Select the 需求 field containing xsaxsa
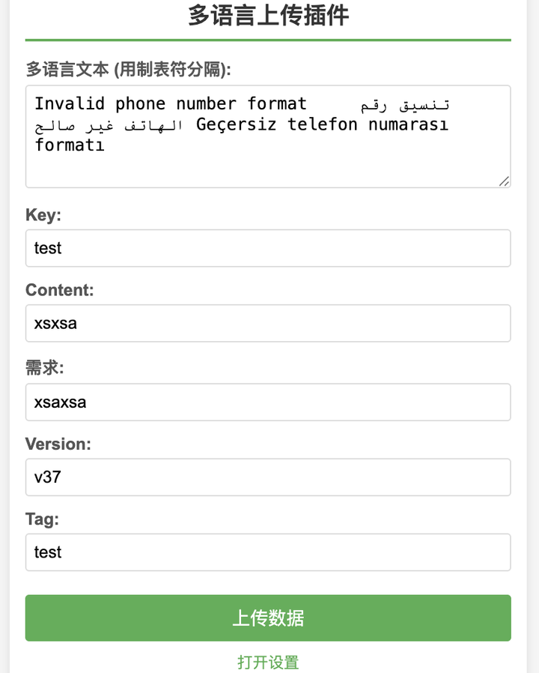539x673 pixels. click(268, 402)
